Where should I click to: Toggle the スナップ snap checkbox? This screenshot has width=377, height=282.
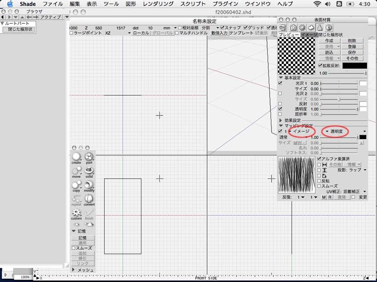coord(222,28)
